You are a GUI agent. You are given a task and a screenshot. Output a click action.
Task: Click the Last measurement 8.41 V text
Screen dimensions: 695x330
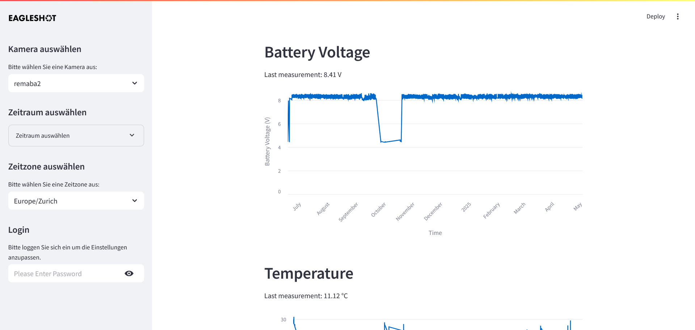pyautogui.click(x=303, y=75)
